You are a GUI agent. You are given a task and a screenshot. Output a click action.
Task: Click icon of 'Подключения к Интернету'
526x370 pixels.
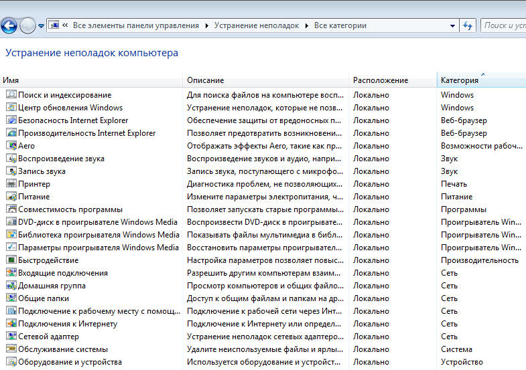(x=11, y=324)
